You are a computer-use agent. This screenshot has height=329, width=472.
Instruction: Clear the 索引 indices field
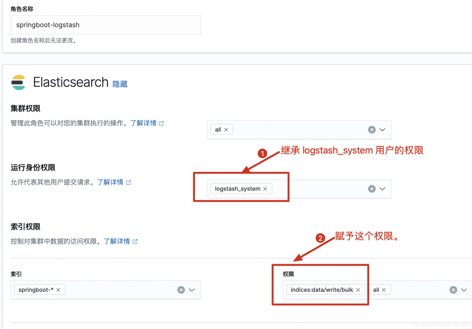point(181,290)
